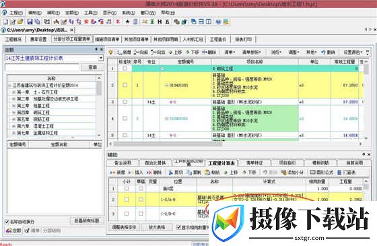The image size is (377, 246).
Task: Click the quota search input field
Action: pos(42,67)
